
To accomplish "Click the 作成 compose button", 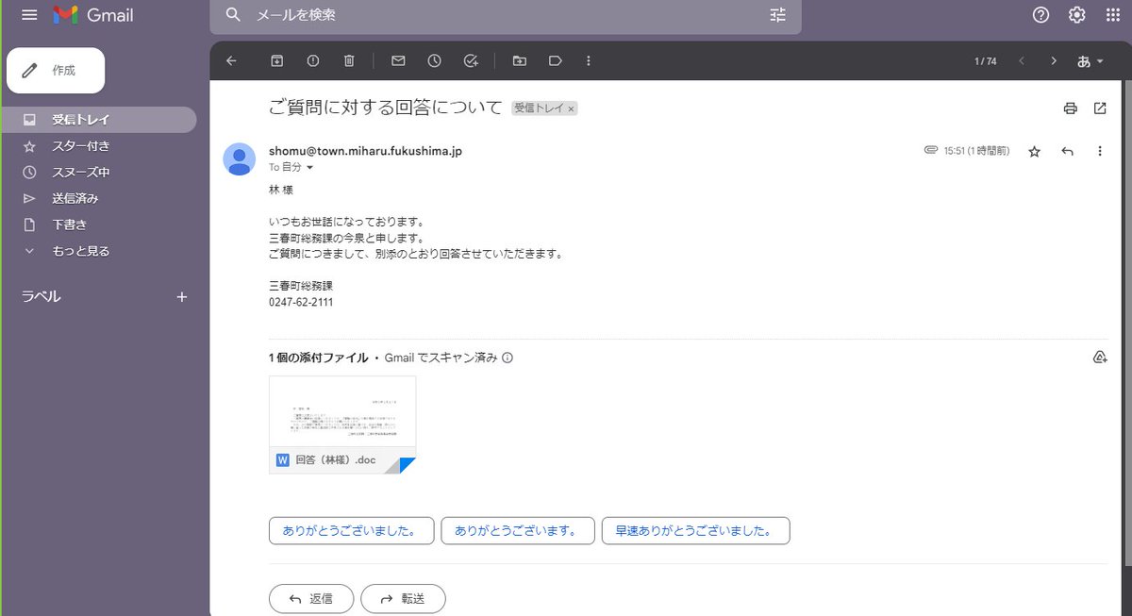I will pyautogui.click(x=56, y=71).
